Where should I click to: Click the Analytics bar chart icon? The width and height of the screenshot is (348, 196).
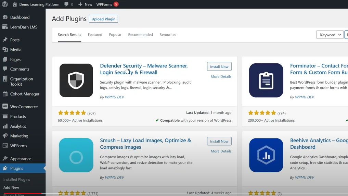5,126
